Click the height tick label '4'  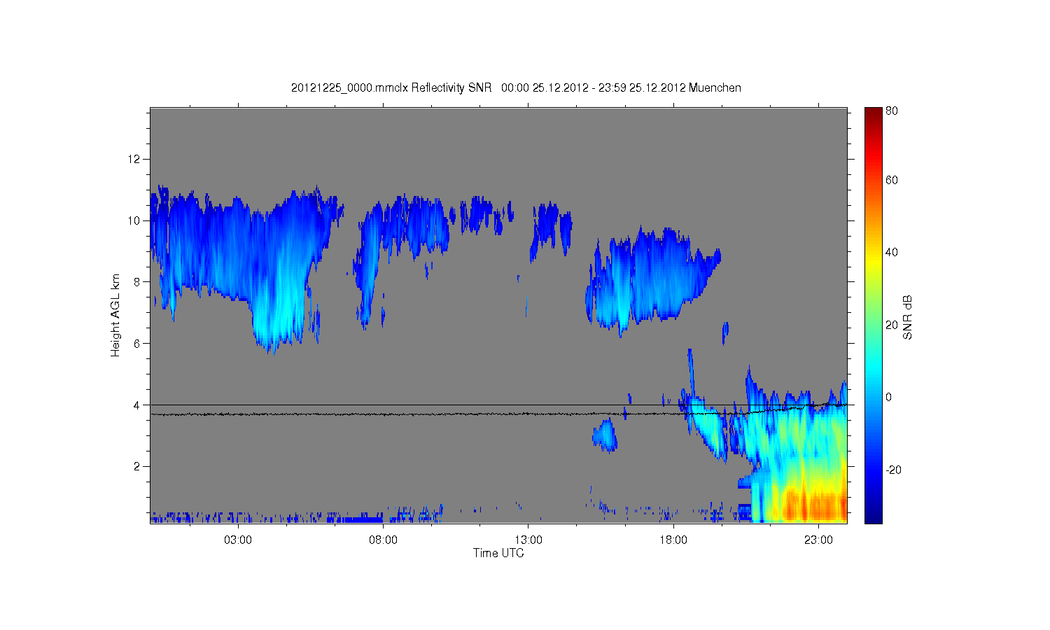[138, 405]
